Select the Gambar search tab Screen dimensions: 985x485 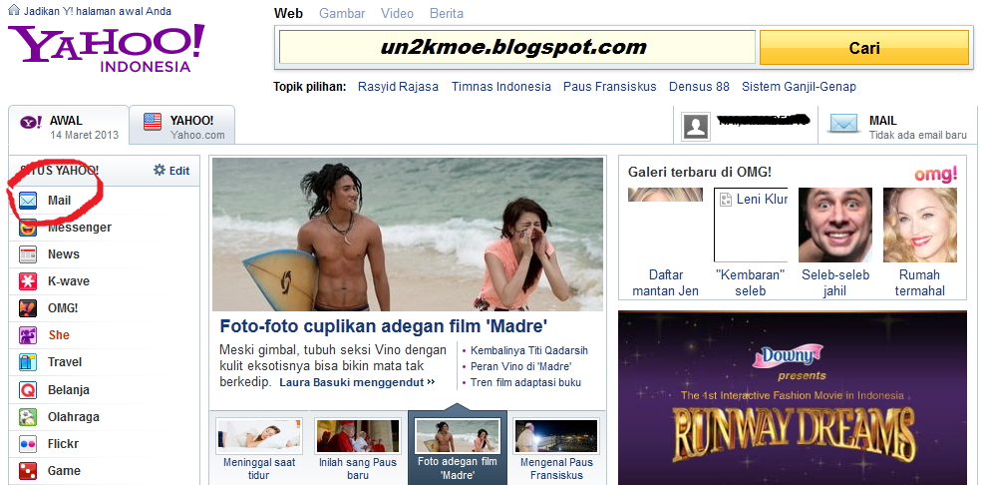342,13
